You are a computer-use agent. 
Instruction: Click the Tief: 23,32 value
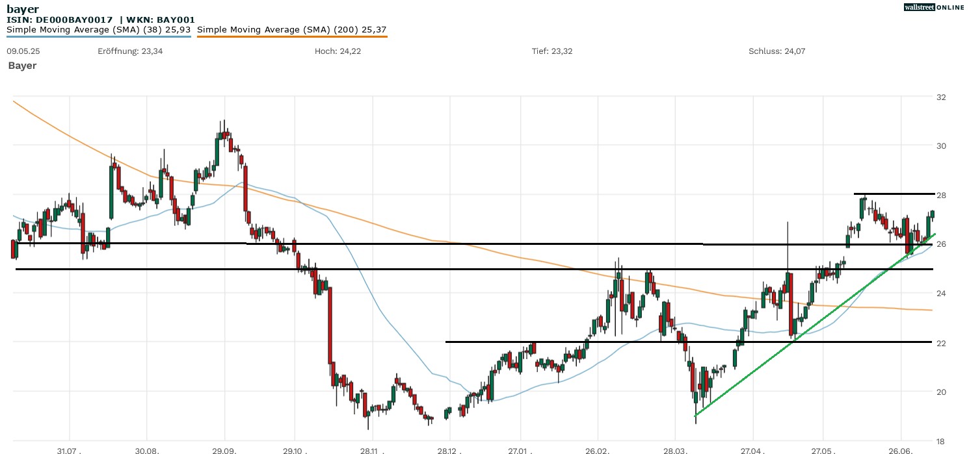(x=552, y=51)
